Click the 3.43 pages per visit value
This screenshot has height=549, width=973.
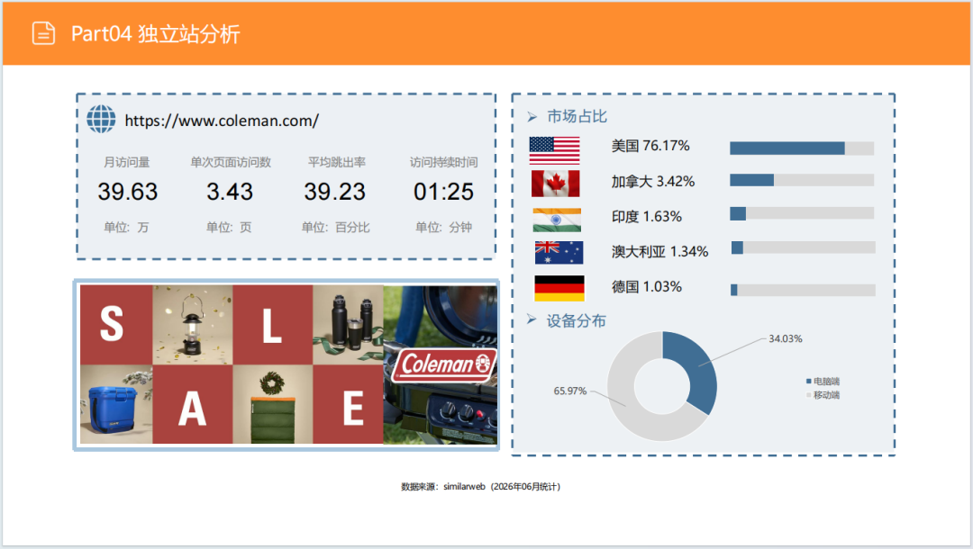point(230,192)
